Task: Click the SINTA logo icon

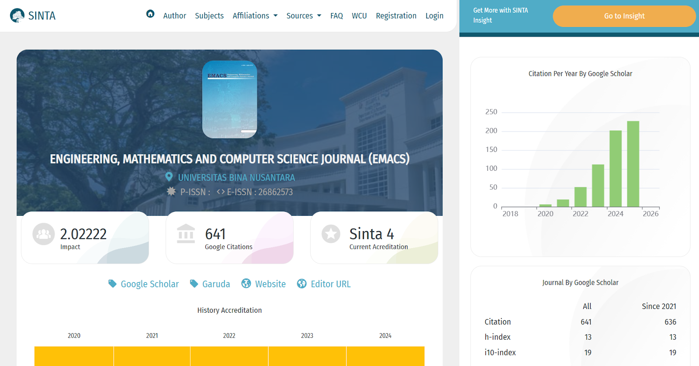Action: 17,16
